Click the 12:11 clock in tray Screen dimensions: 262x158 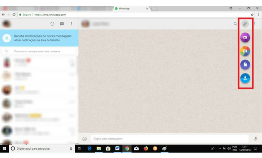click(245, 148)
